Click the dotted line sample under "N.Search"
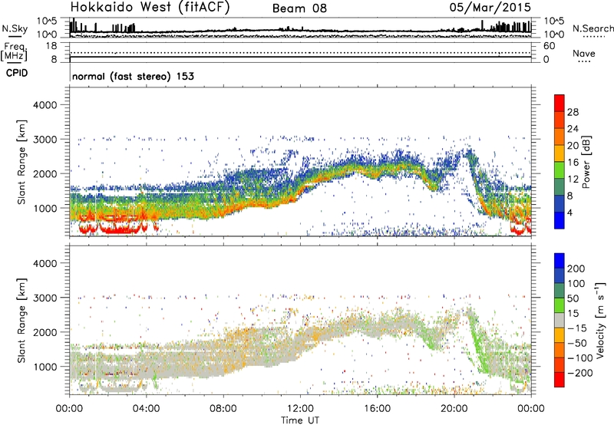Viewport: 614px width, 425px height. (x=594, y=37)
